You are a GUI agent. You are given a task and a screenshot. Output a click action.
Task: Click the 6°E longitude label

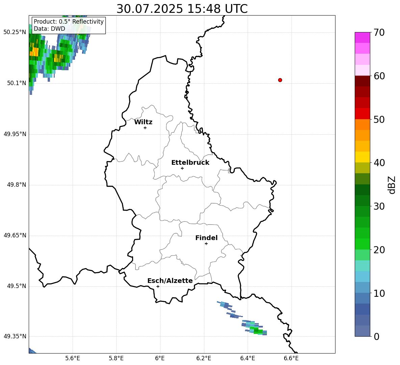[160, 358]
